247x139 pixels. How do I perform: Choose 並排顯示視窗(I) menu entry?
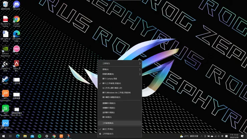120,113
